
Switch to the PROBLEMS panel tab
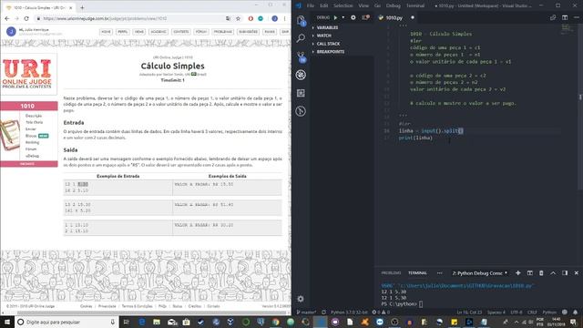391,273
